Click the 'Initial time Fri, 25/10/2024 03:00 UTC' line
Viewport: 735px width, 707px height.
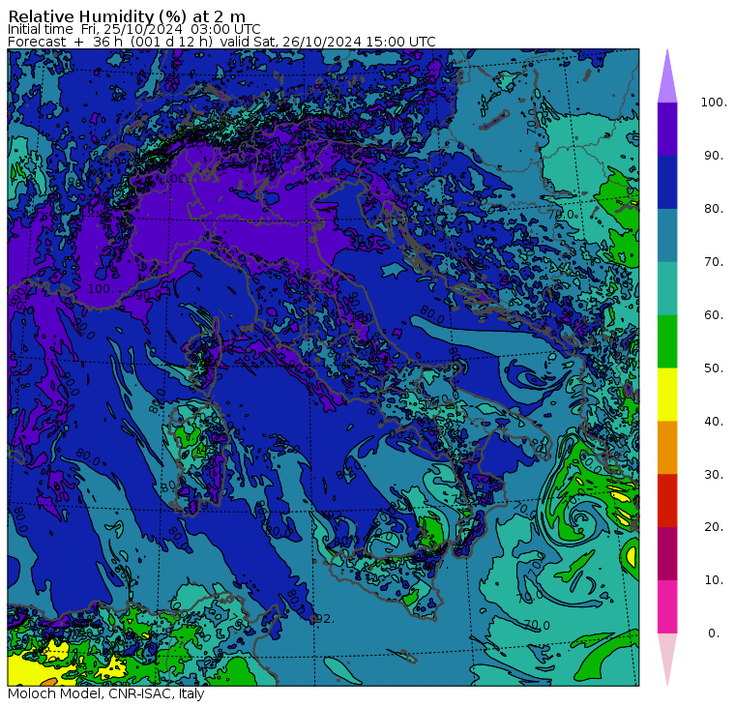[x=134, y=29]
